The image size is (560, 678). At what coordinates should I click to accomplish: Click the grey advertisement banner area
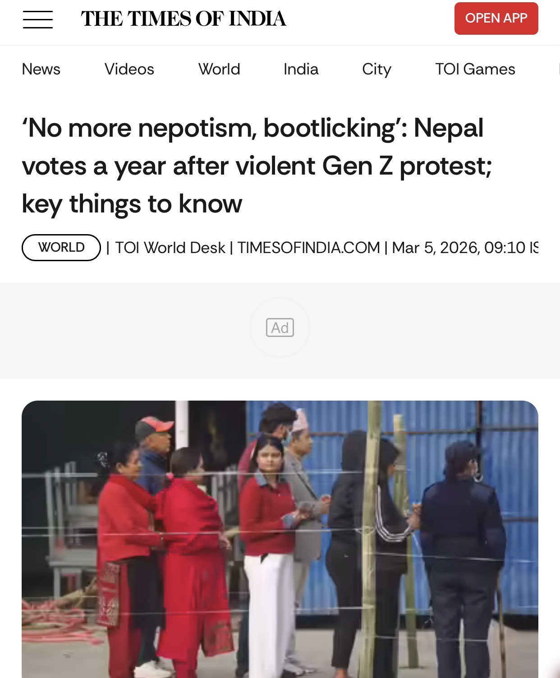280,331
